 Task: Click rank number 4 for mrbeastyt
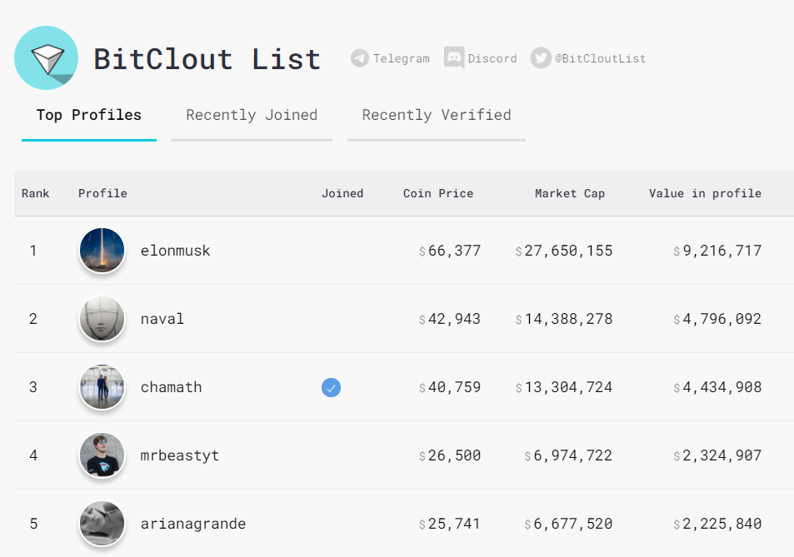(33, 455)
